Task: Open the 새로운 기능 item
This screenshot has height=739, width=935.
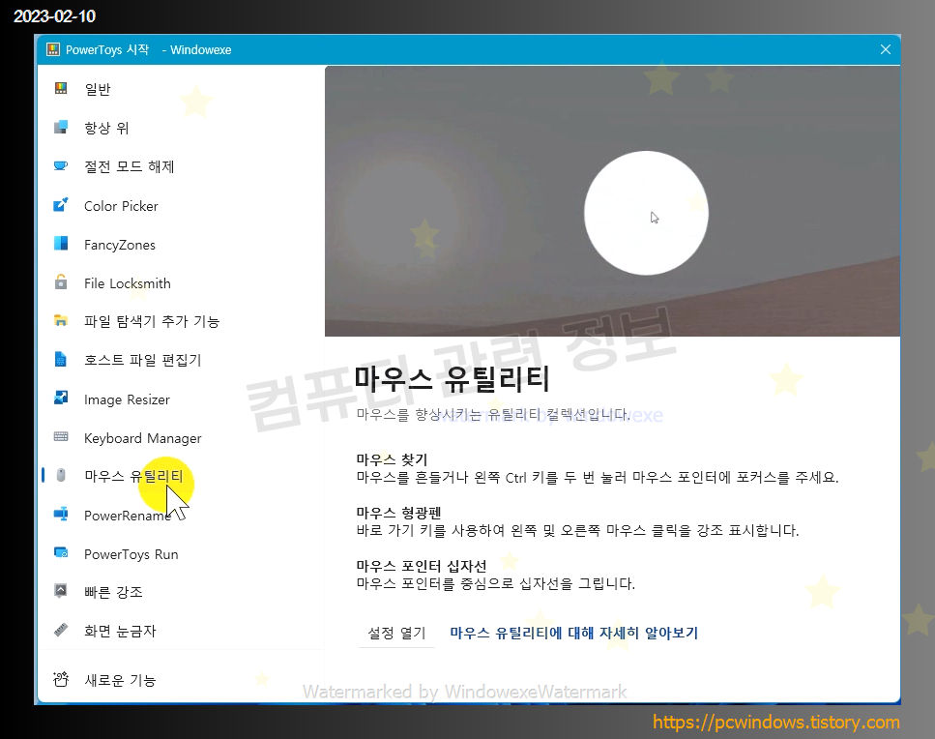Action: click(181, 680)
